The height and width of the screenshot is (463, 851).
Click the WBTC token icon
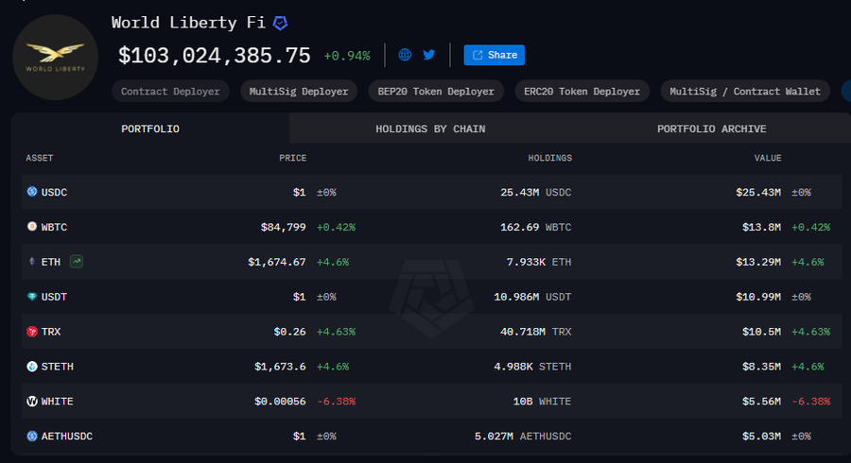point(32,227)
